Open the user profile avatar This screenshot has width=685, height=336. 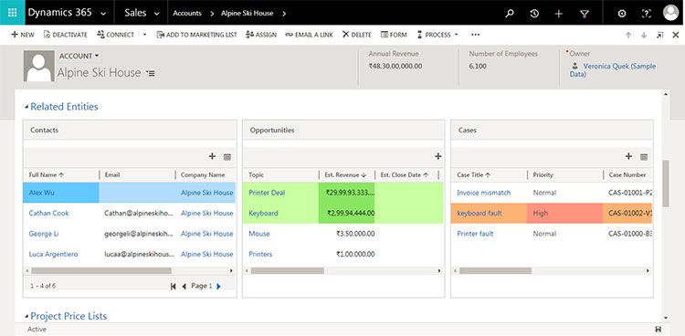tap(670, 13)
